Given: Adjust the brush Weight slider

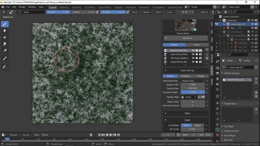Looking at the screenshot, I should (58, 12).
